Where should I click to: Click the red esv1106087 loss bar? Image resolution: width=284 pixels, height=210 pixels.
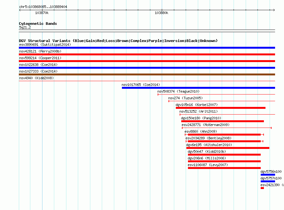pos(224,168)
